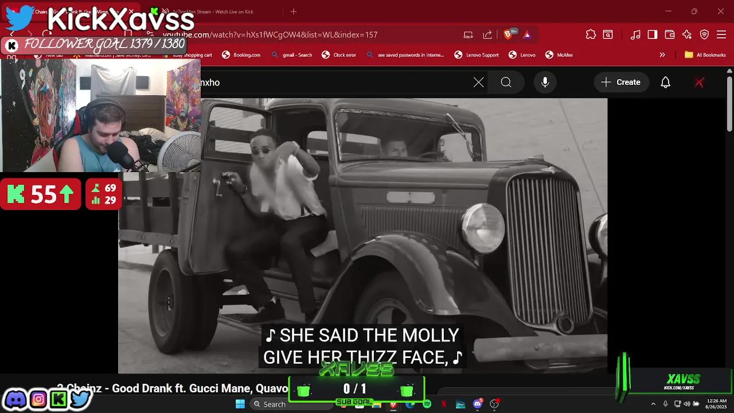Open the All Bookmarks folder
Screen dimensions: 734x413
point(705,55)
